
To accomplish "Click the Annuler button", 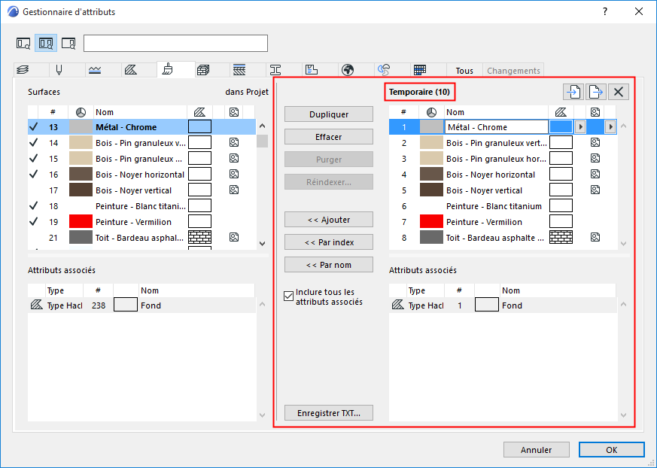I will [x=537, y=449].
